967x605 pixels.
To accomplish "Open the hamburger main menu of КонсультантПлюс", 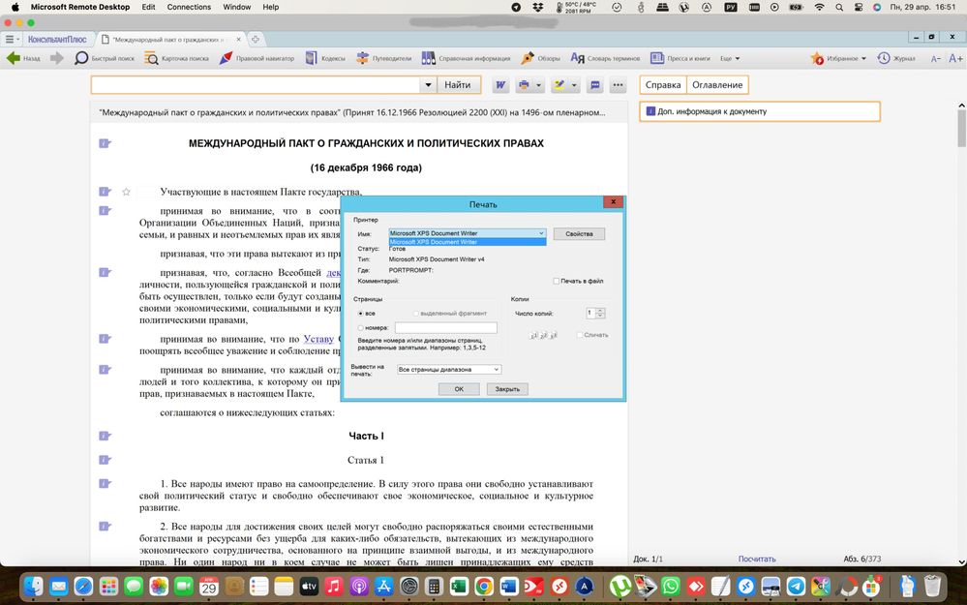I will click(10, 40).
